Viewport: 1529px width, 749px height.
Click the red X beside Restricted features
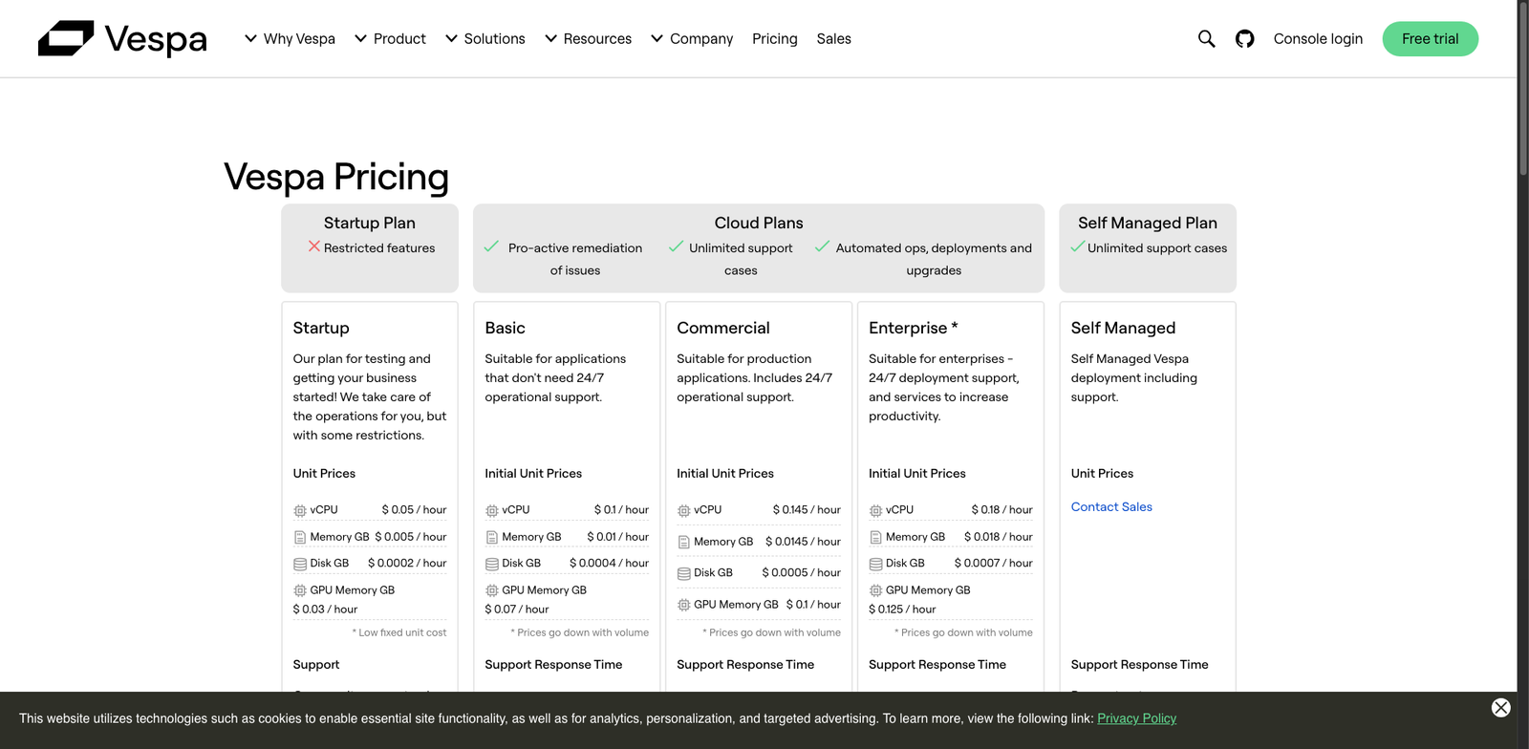(313, 246)
